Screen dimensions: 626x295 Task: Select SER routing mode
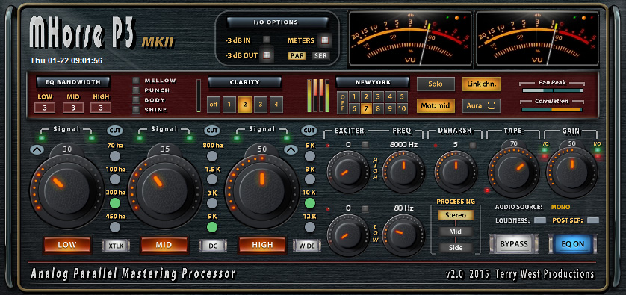pyautogui.click(x=320, y=55)
